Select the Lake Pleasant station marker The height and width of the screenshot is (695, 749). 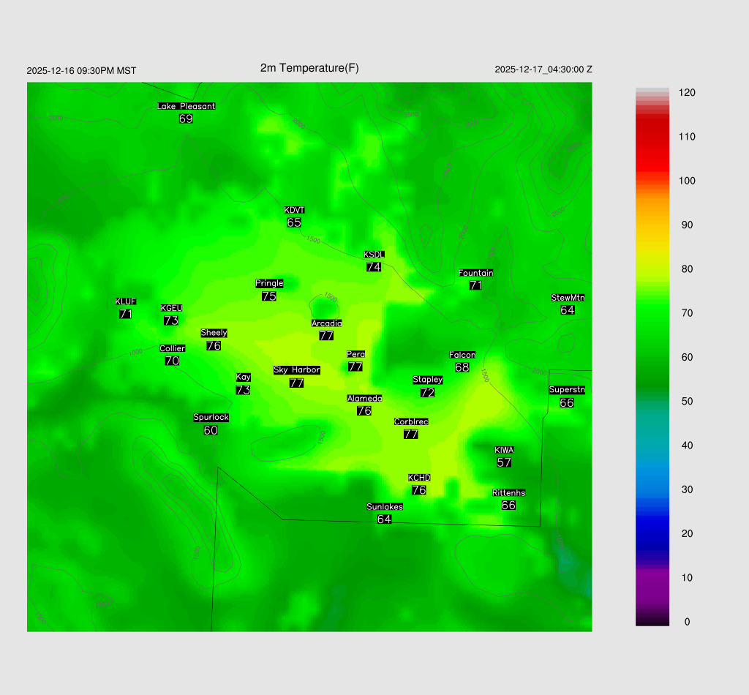point(186,106)
